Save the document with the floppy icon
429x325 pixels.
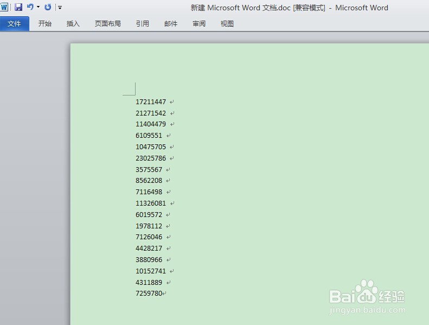tap(18, 7)
